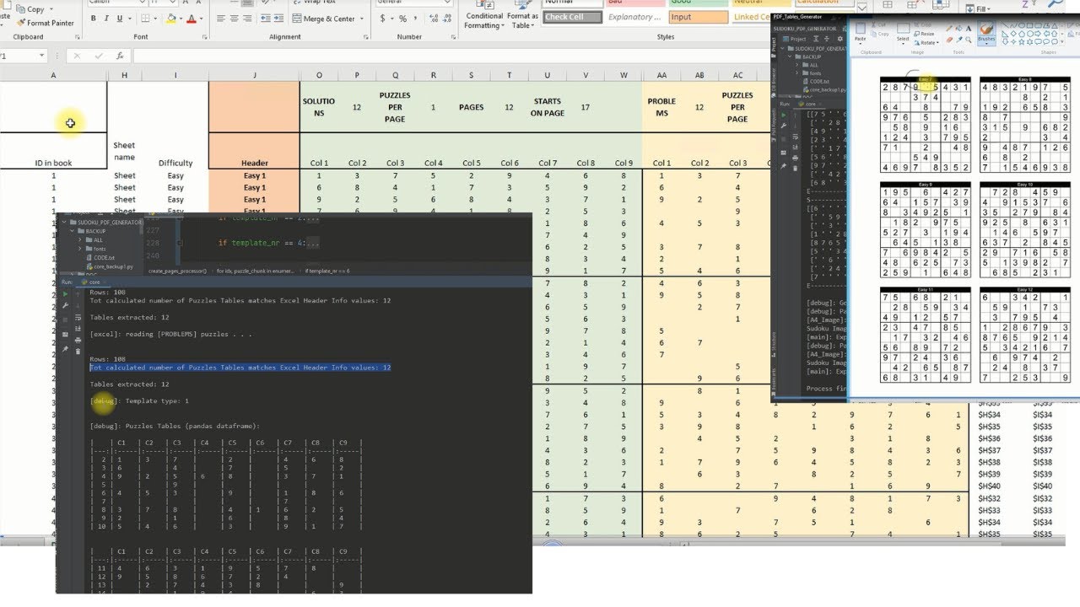Screen dimensions: 1080x607
Task: Open the Font Color dropdown arrow
Action: tap(201, 19)
